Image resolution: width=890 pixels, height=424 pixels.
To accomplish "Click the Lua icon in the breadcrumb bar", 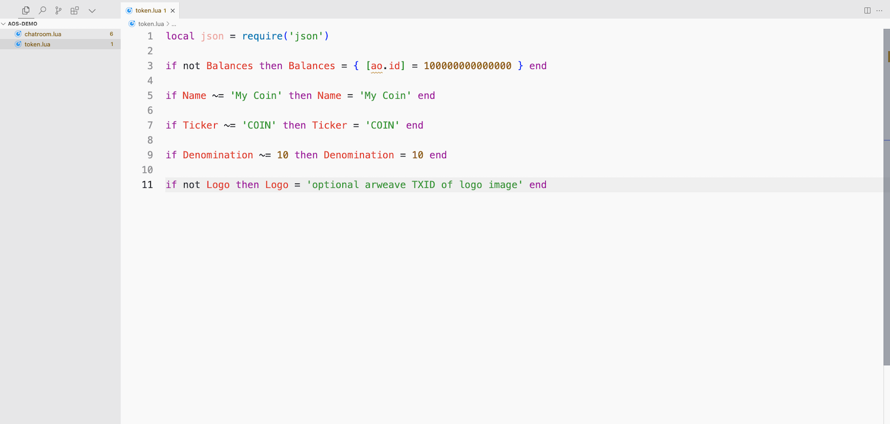I will coord(131,24).
